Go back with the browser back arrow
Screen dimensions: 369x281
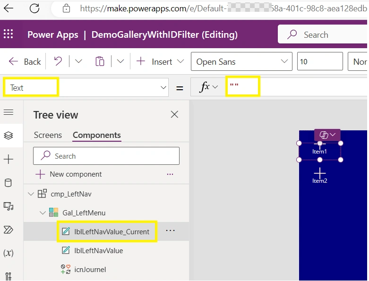tap(9, 9)
